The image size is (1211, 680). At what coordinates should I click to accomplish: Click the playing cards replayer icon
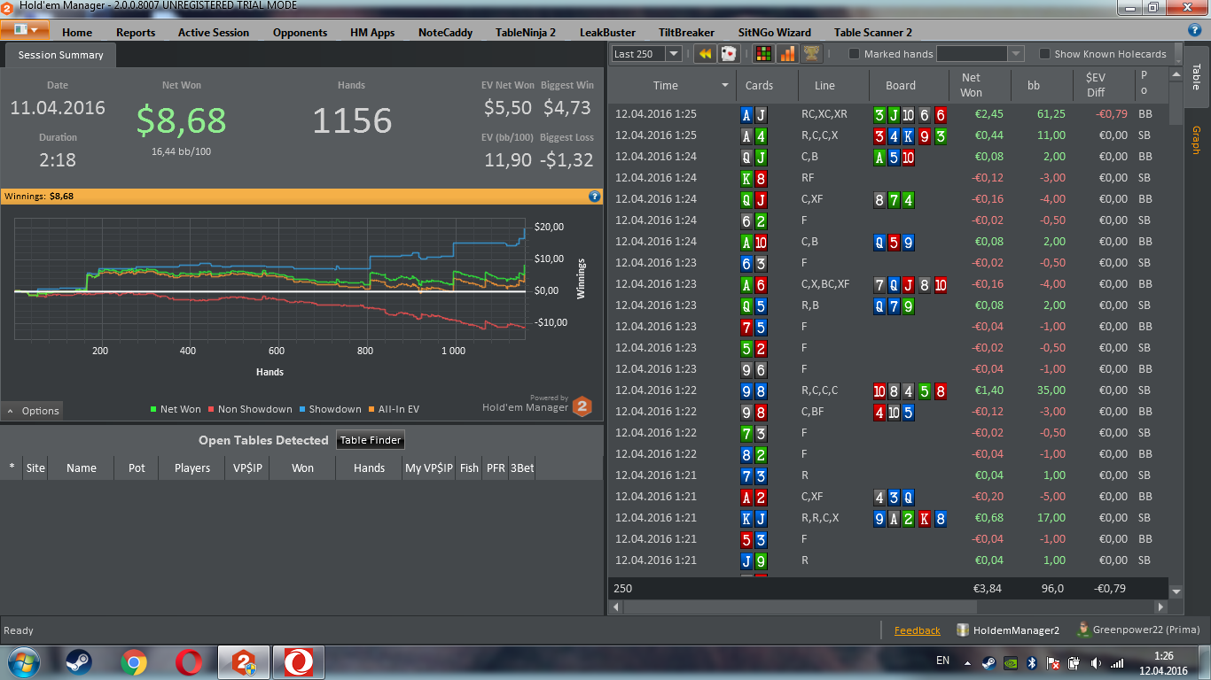pyautogui.click(x=728, y=54)
